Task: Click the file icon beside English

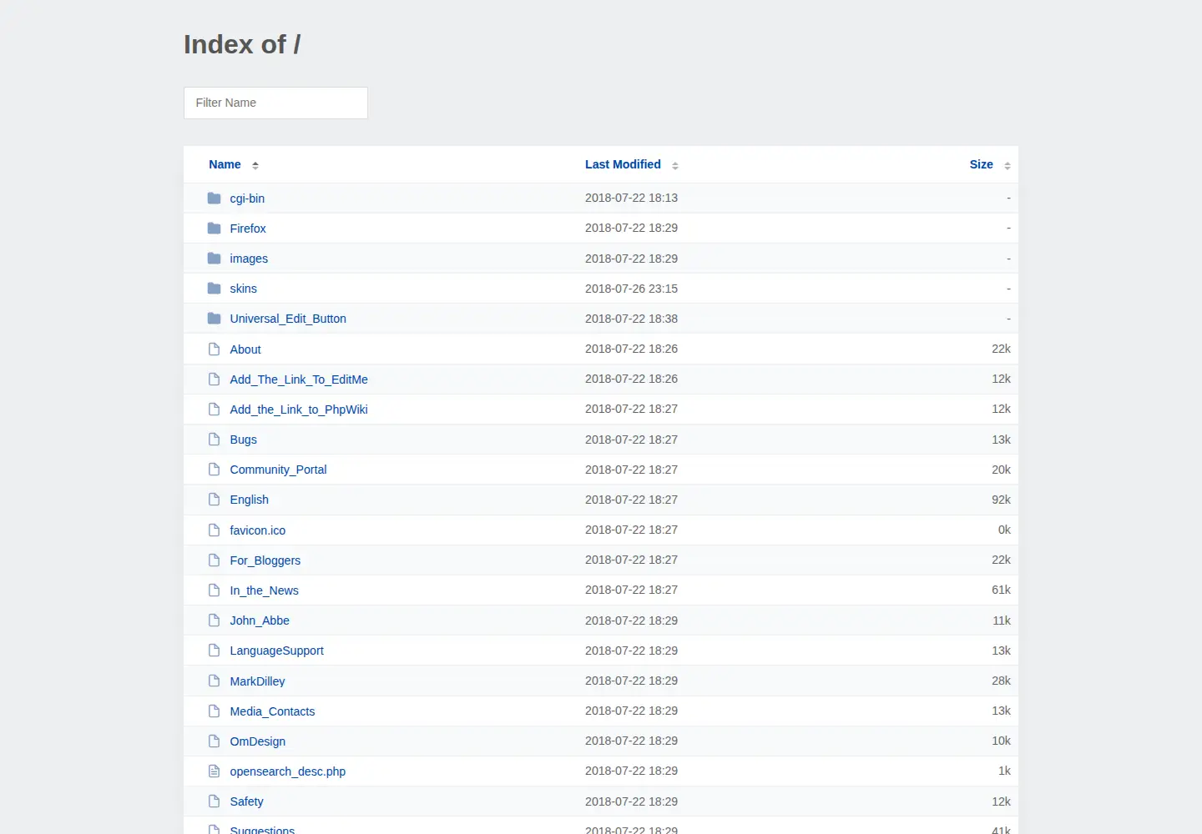Action: coord(215,500)
